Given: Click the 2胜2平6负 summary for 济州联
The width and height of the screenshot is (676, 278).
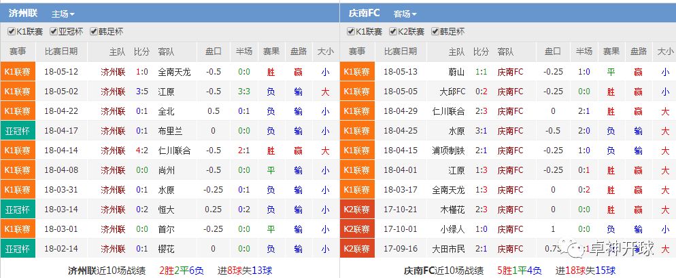Looking at the screenshot, I should click(x=181, y=271).
